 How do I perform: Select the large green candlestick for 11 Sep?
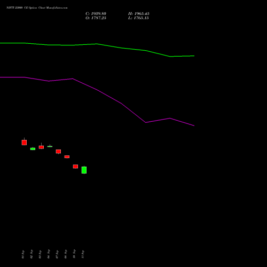pos(84,170)
